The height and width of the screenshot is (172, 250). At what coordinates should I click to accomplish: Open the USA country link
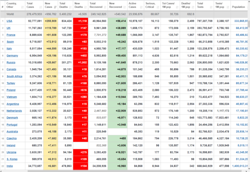click(x=9, y=21)
